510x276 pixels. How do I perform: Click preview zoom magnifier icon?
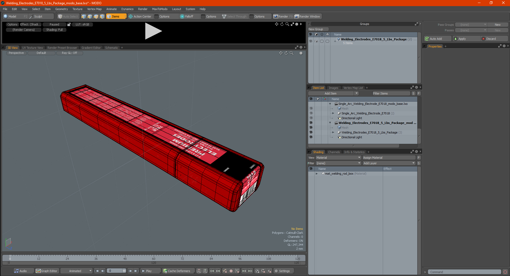click(x=287, y=24)
